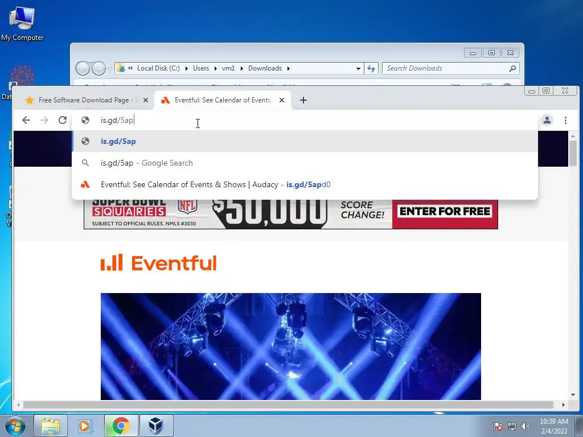The width and height of the screenshot is (583, 437).
Task: Open Explorer's recent pages dropdown arrow
Action: [110, 69]
